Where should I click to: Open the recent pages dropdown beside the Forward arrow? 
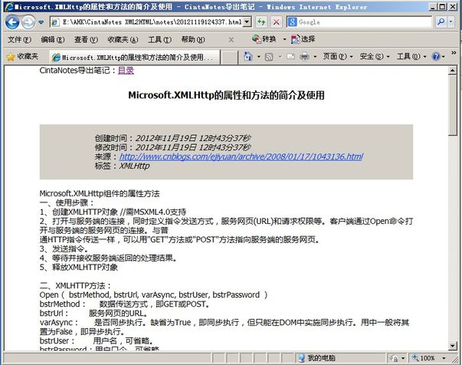click(41, 22)
